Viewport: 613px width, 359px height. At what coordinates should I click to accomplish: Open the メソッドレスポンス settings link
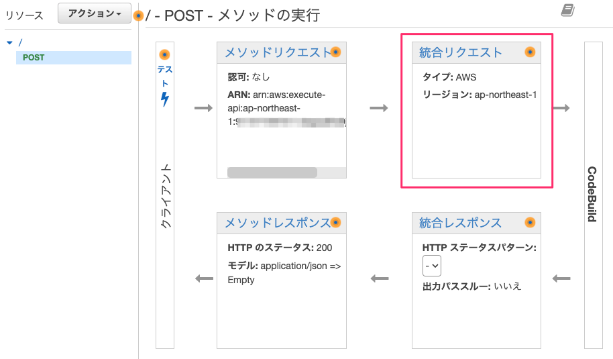click(x=276, y=223)
